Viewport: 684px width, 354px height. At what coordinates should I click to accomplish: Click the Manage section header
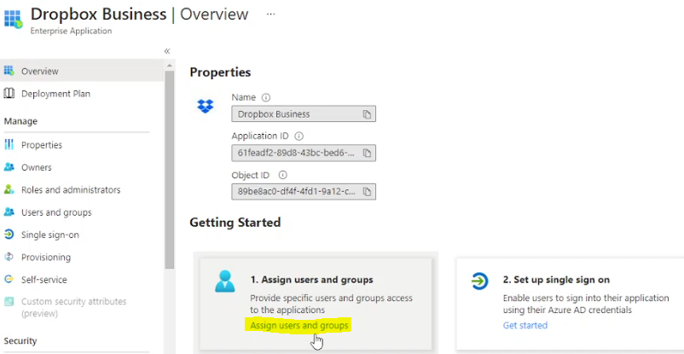20,121
